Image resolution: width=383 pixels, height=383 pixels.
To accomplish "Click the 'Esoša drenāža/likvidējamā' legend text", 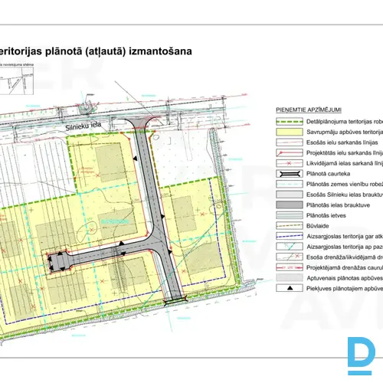I will coord(341,257).
